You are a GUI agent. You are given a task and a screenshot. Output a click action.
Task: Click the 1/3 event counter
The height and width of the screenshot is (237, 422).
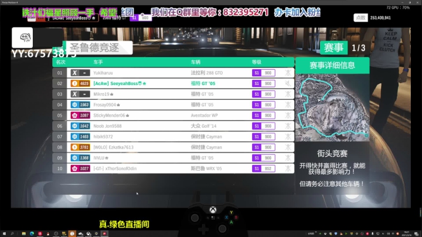coord(359,48)
